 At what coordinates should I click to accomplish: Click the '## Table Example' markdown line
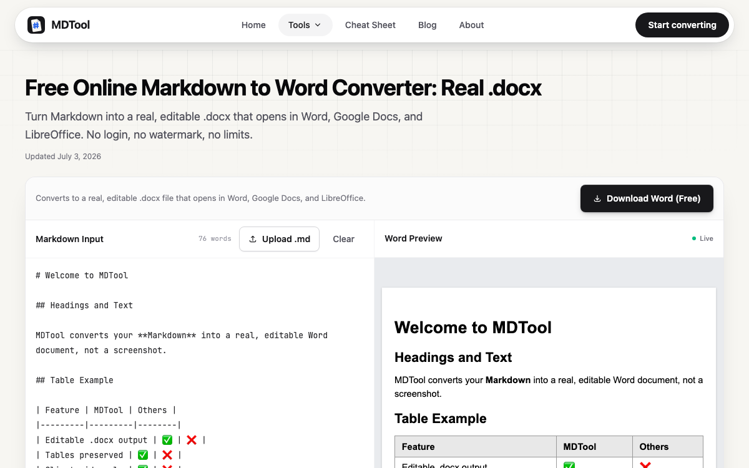(x=74, y=380)
